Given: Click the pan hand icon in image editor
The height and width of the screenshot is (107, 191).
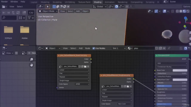Looking at the screenshot, I should click(32, 65).
